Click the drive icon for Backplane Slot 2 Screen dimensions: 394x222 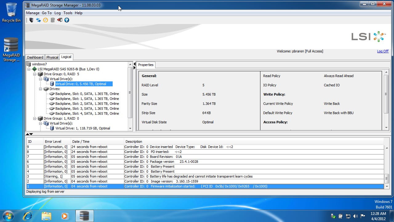(52, 104)
